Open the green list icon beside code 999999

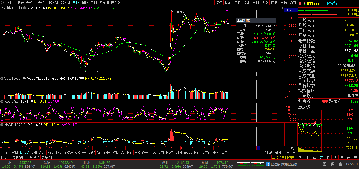(x=304, y=3)
